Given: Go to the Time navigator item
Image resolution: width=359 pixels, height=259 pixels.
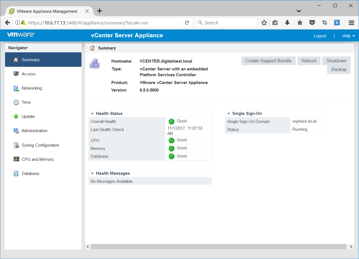Looking at the screenshot, I should click(x=43, y=102).
